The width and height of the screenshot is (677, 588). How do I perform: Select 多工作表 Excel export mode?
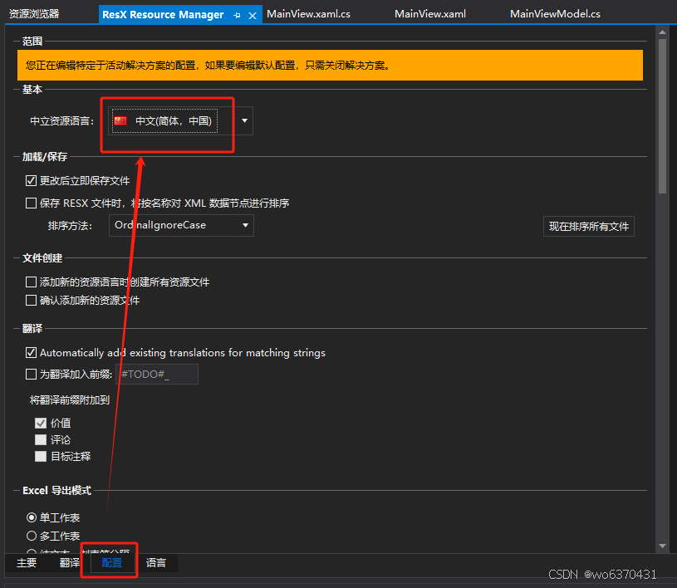pyautogui.click(x=32, y=536)
